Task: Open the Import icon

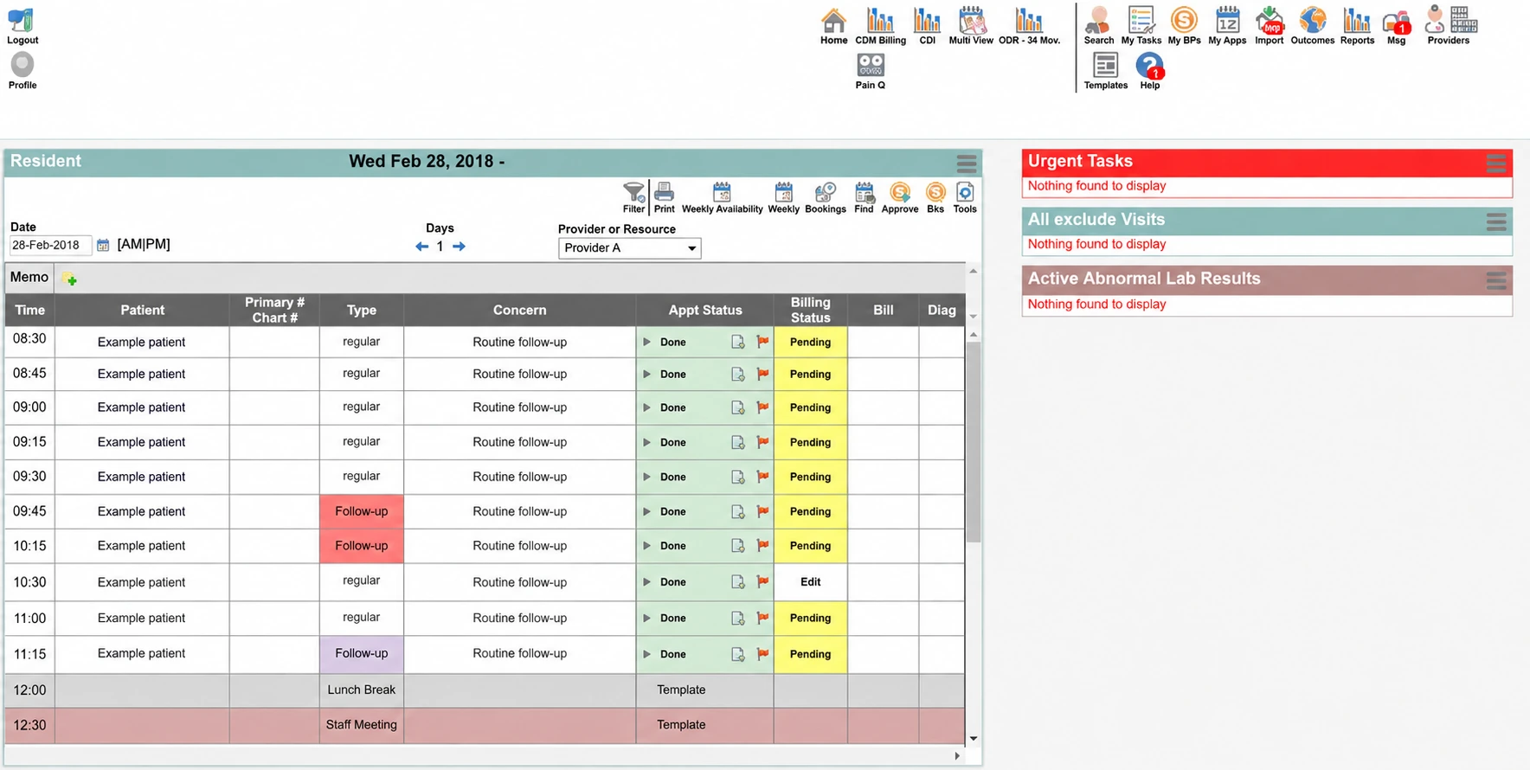Action: tap(1270, 20)
